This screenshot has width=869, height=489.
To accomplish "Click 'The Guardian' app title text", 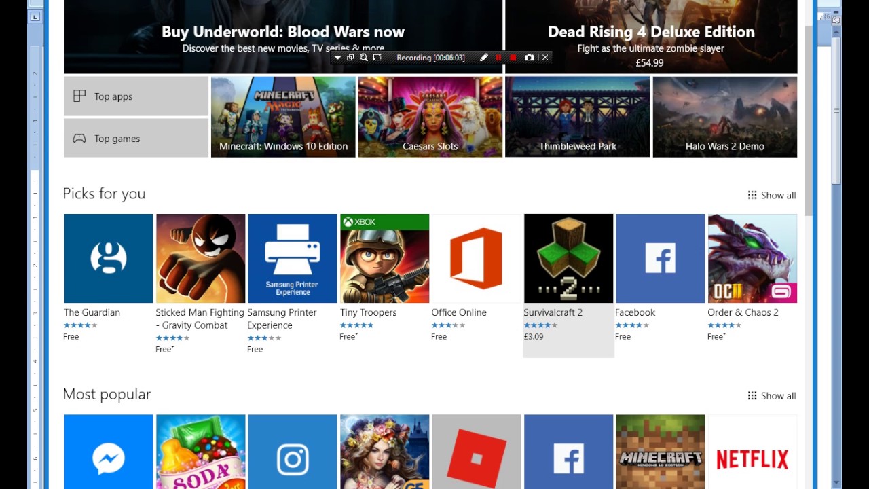I will pyautogui.click(x=92, y=312).
